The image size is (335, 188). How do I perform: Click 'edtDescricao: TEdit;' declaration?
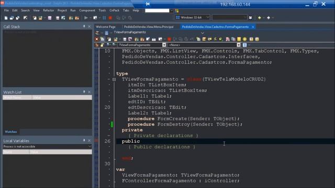[x=157, y=107]
